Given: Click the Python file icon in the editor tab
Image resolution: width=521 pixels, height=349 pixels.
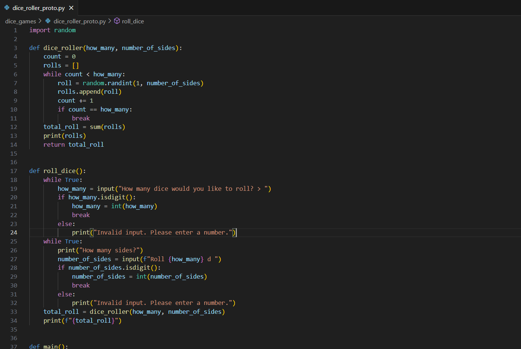Looking at the screenshot, I should click(7, 8).
